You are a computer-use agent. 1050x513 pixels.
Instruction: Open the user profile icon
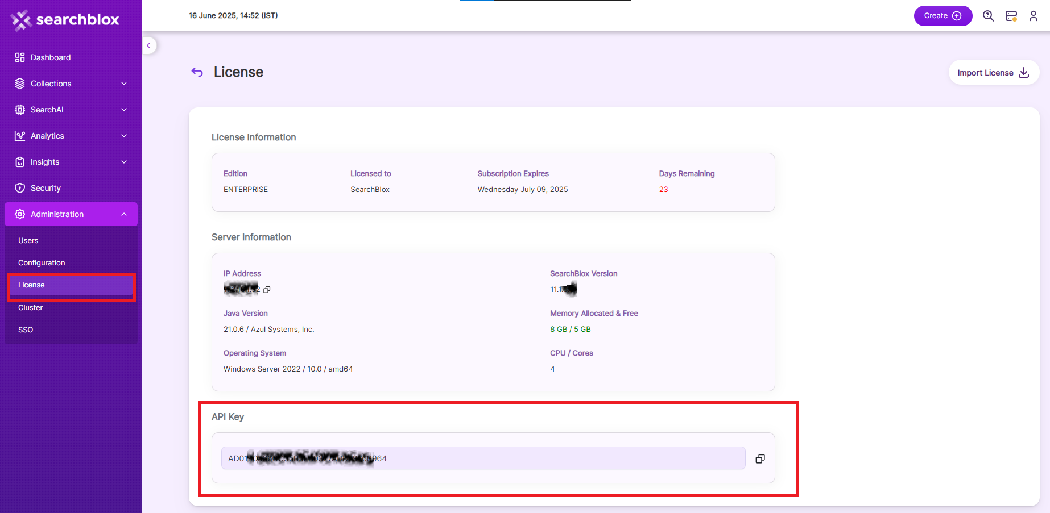pos(1034,16)
